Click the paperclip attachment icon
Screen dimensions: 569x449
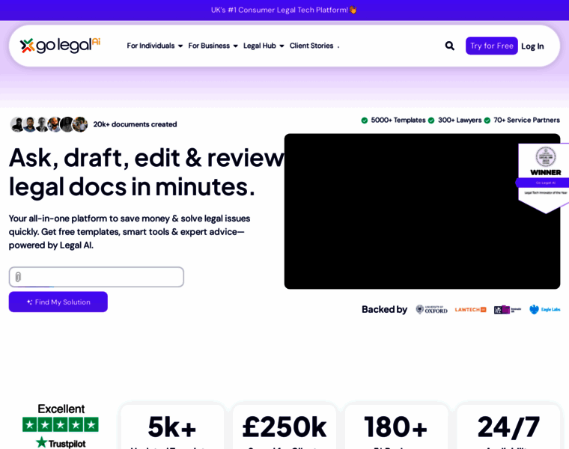tap(18, 277)
